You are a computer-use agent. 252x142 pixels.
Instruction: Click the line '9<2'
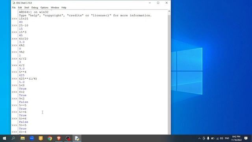[x=22, y=99]
